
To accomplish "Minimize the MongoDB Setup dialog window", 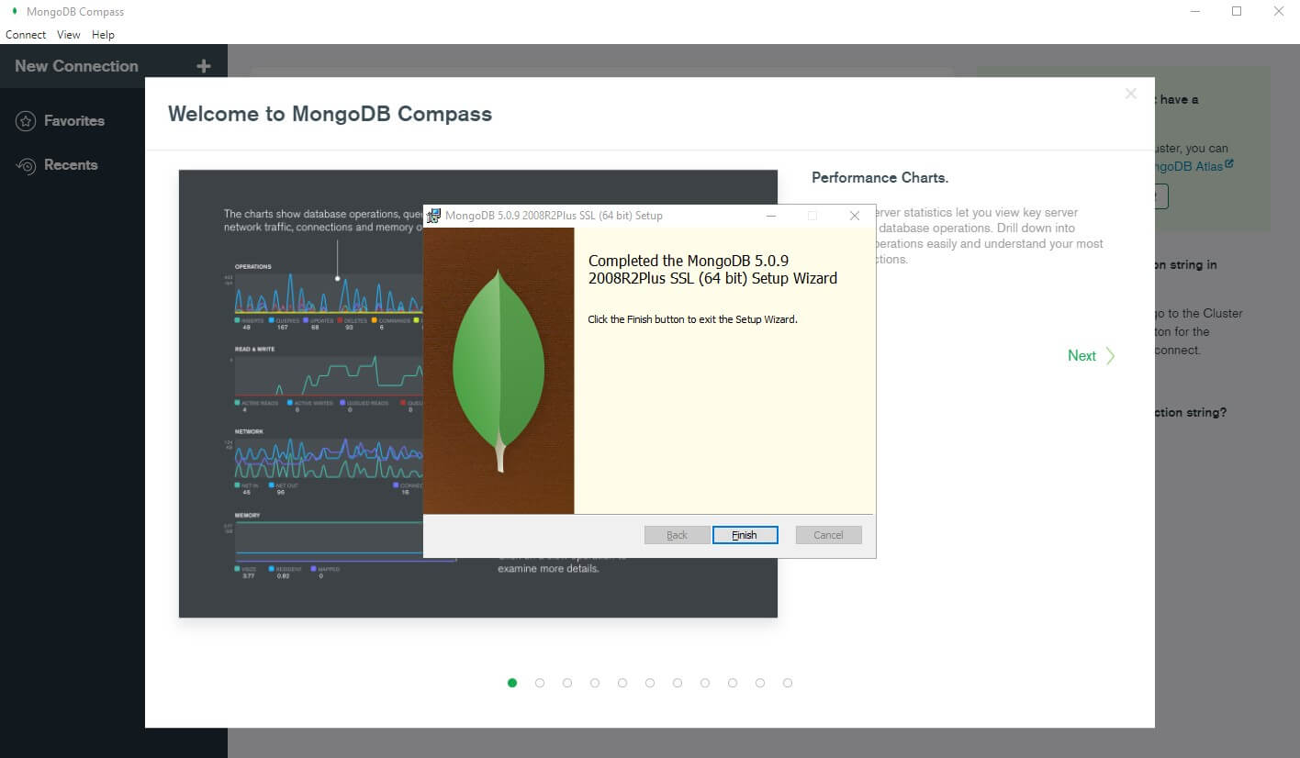I will coord(771,216).
